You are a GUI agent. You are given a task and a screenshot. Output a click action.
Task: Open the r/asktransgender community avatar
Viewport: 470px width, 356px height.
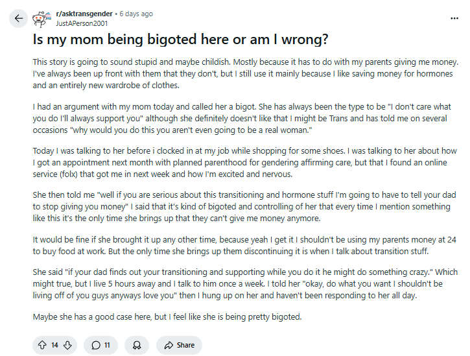[x=43, y=18]
